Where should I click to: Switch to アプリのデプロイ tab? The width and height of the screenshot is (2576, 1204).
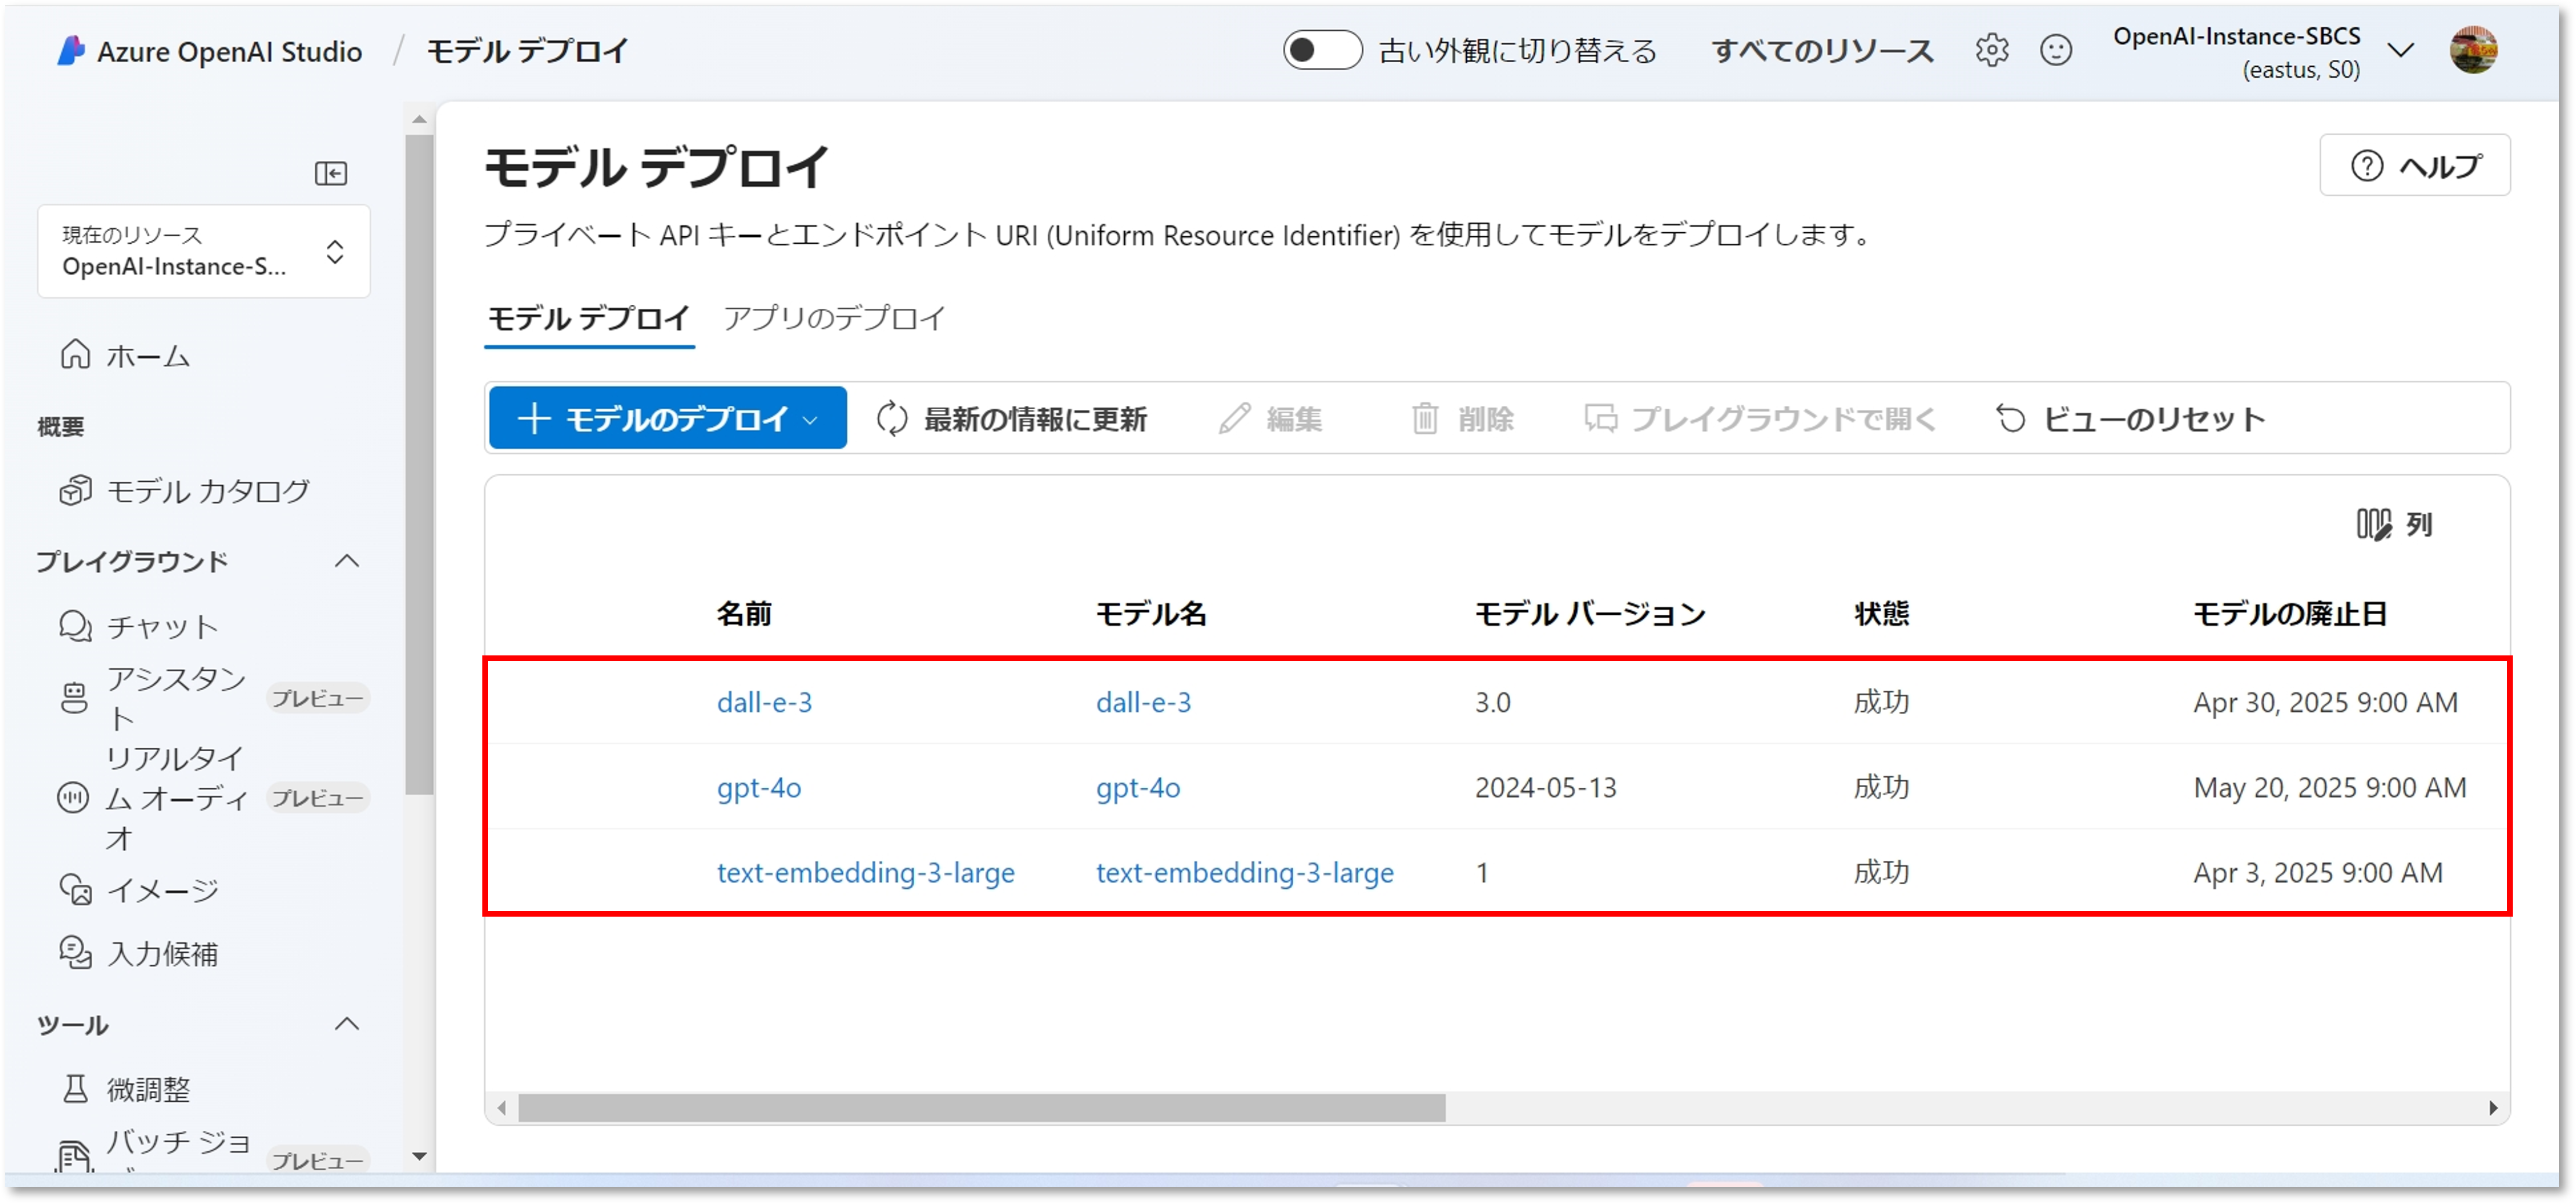[x=834, y=318]
